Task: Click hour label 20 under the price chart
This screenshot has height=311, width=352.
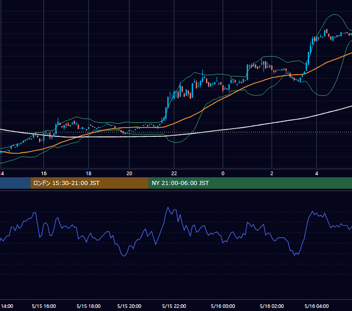Action: tap(129, 173)
